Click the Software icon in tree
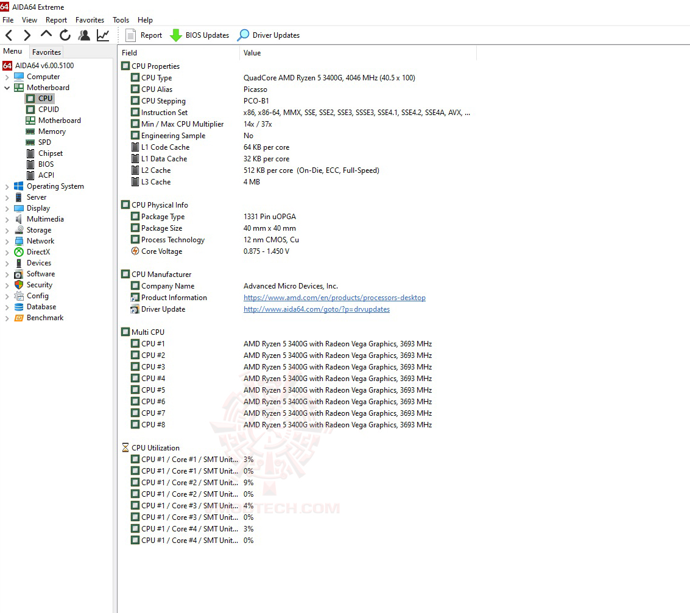Screen dimensions: 690x613 click(18, 274)
